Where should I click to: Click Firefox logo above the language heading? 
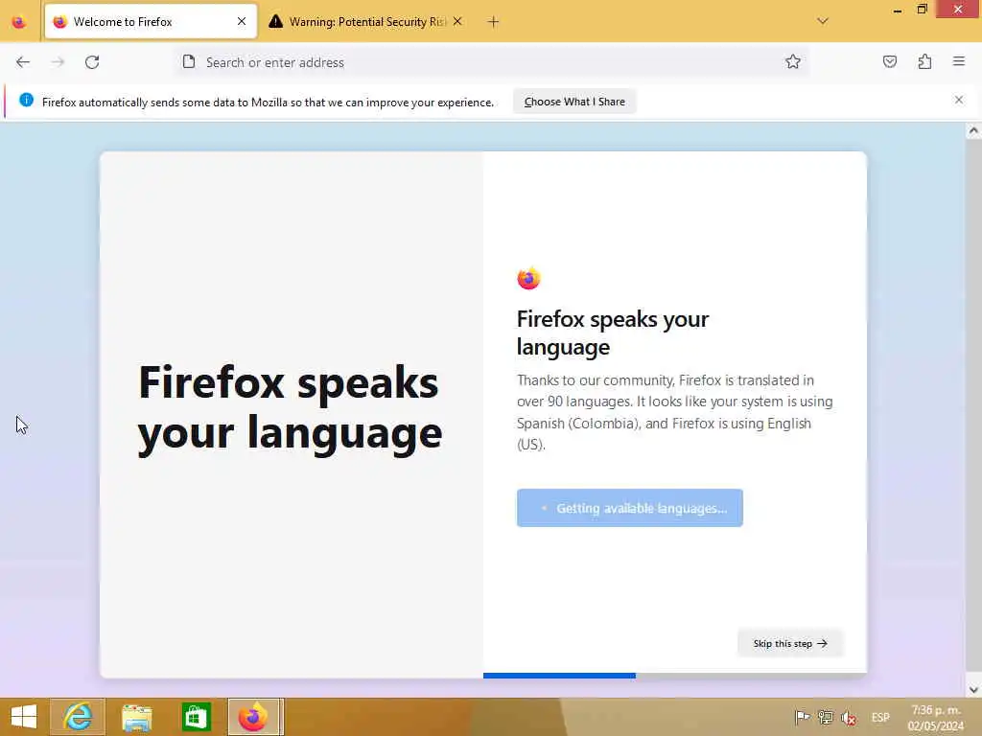coord(528,278)
